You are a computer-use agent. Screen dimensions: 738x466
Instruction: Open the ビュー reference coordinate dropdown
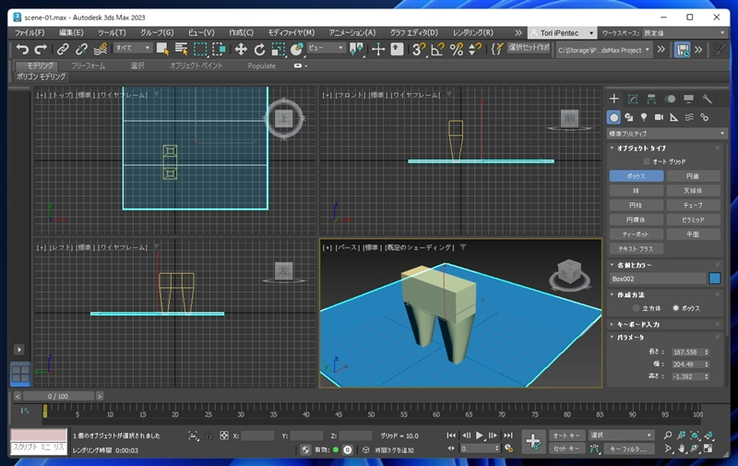pyautogui.click(x=327, y=48)
